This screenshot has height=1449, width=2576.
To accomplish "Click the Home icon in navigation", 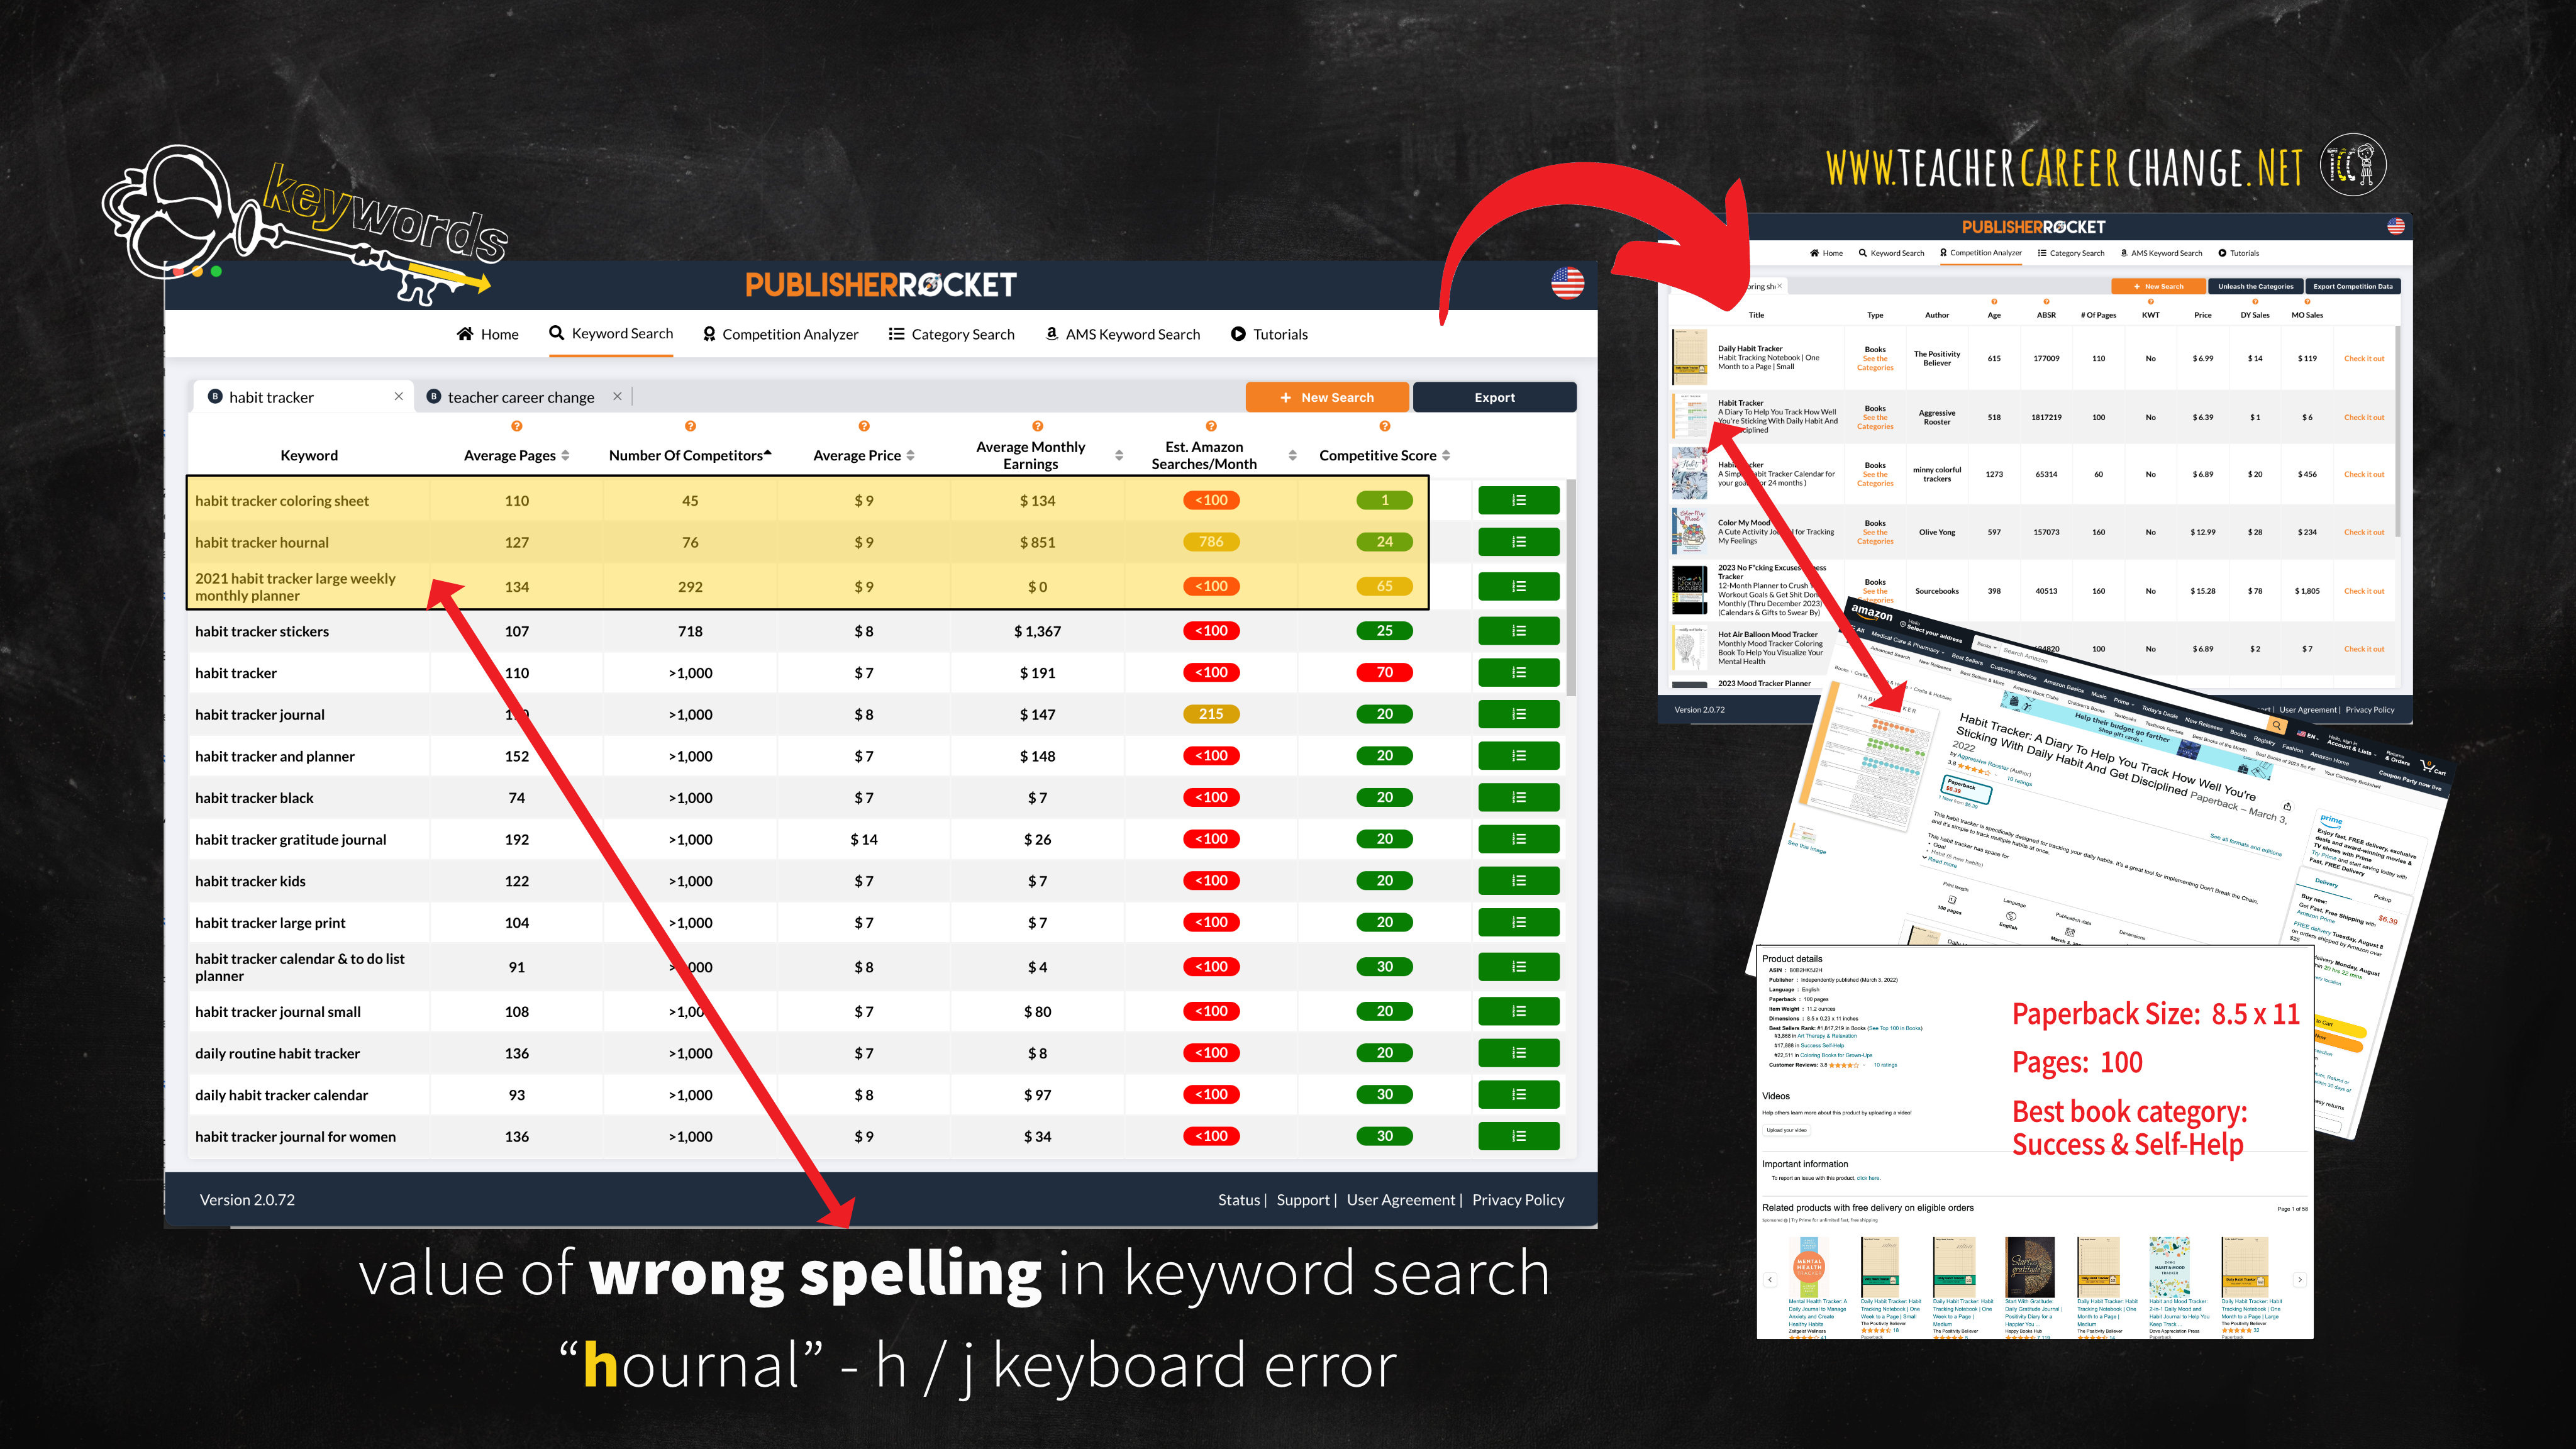I will pyautogui.click(x=465, y=334).
